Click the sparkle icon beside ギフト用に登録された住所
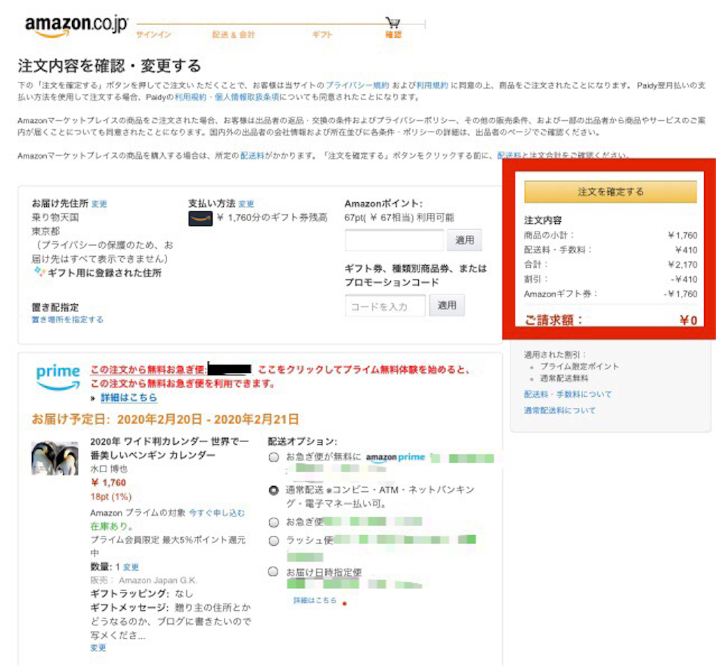The width and height of the screenshot is (716, 666). [x=39, y=272]
